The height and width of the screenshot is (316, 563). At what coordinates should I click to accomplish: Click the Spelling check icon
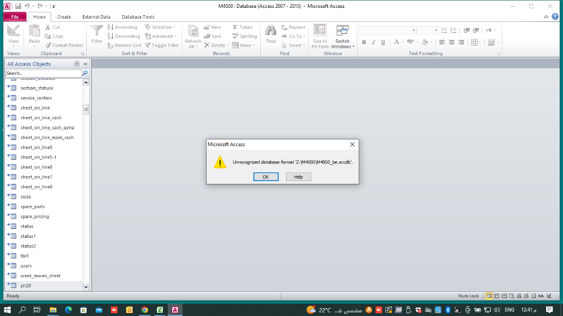235,36
